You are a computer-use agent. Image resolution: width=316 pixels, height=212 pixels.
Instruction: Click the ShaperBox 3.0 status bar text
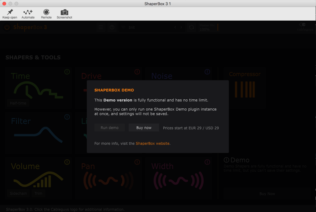pos(65,209)
